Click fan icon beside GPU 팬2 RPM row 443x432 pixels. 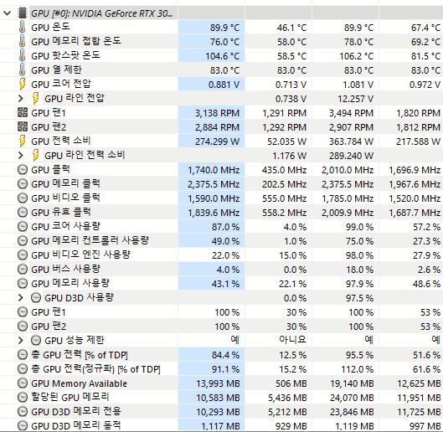23,126
